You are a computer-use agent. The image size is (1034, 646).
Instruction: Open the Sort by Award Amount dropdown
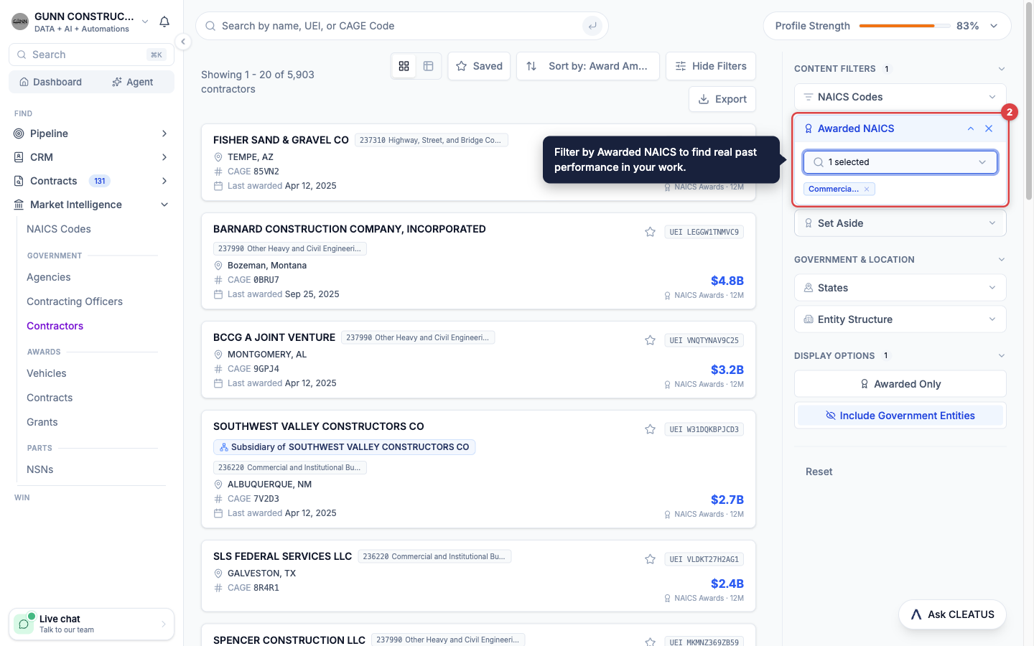[588, 66]
